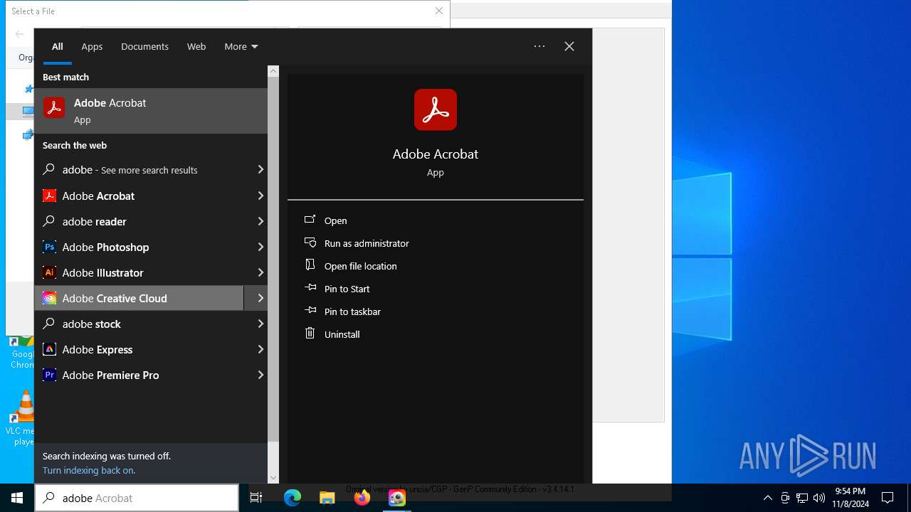
Task: Open the search panel options ellipsis
Action: tap(539, 46)
